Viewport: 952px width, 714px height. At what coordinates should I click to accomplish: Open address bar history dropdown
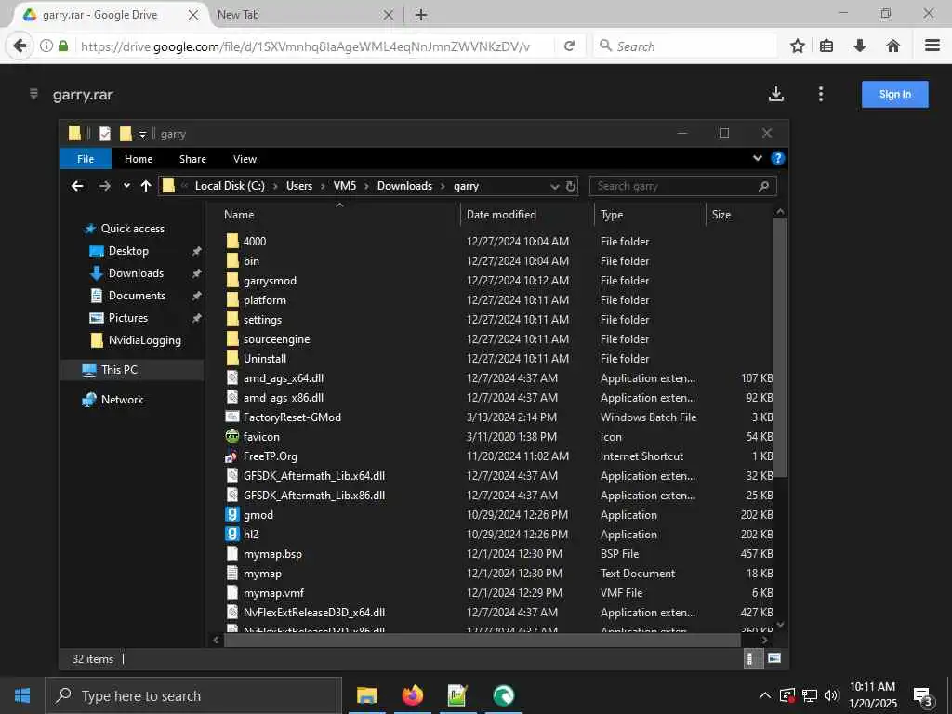[554, 186]
